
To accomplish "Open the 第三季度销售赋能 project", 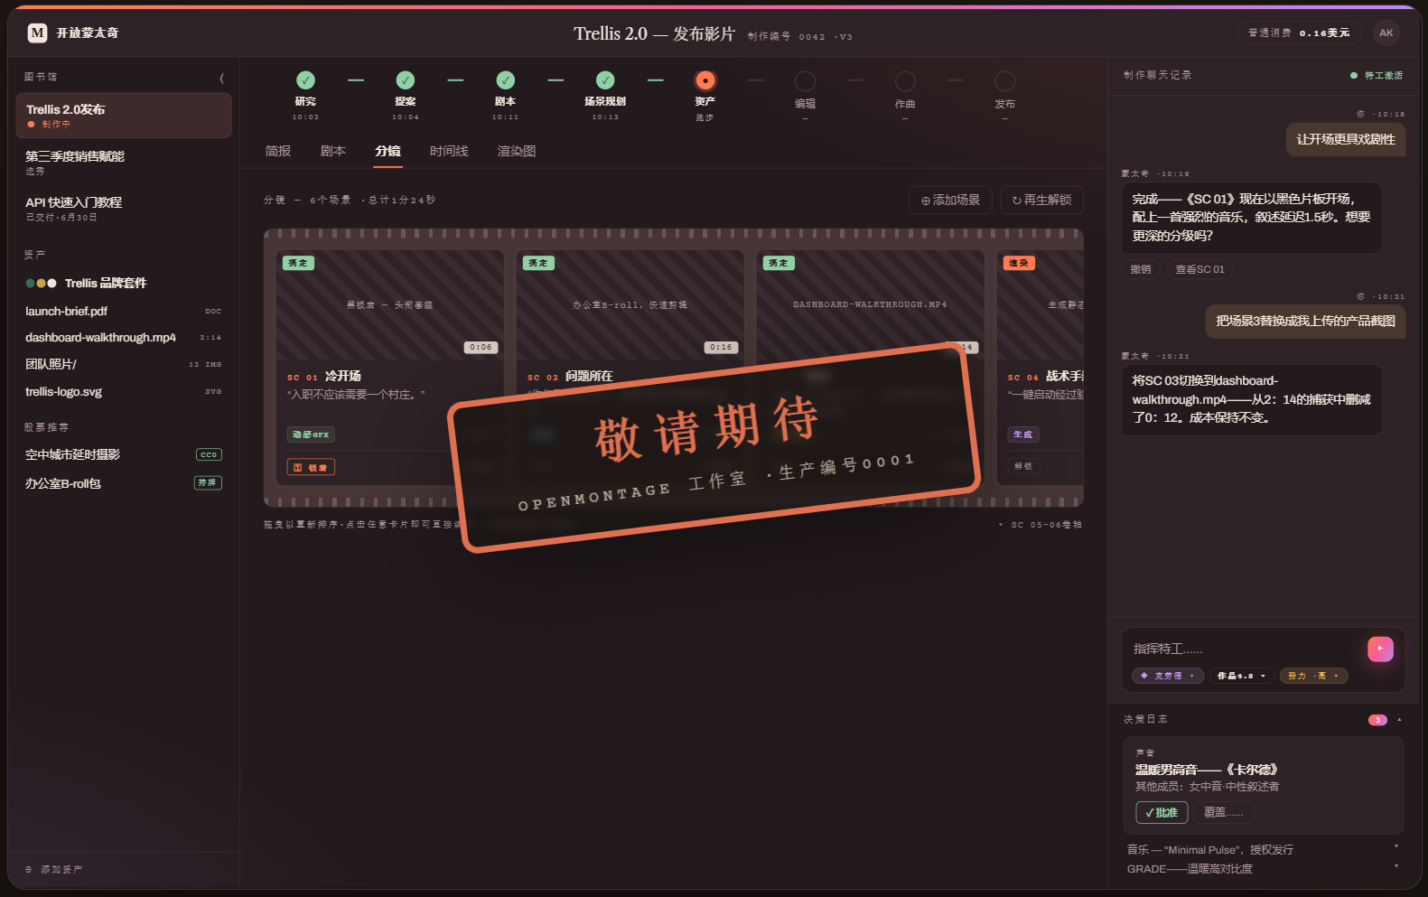I will click(124, 163).
